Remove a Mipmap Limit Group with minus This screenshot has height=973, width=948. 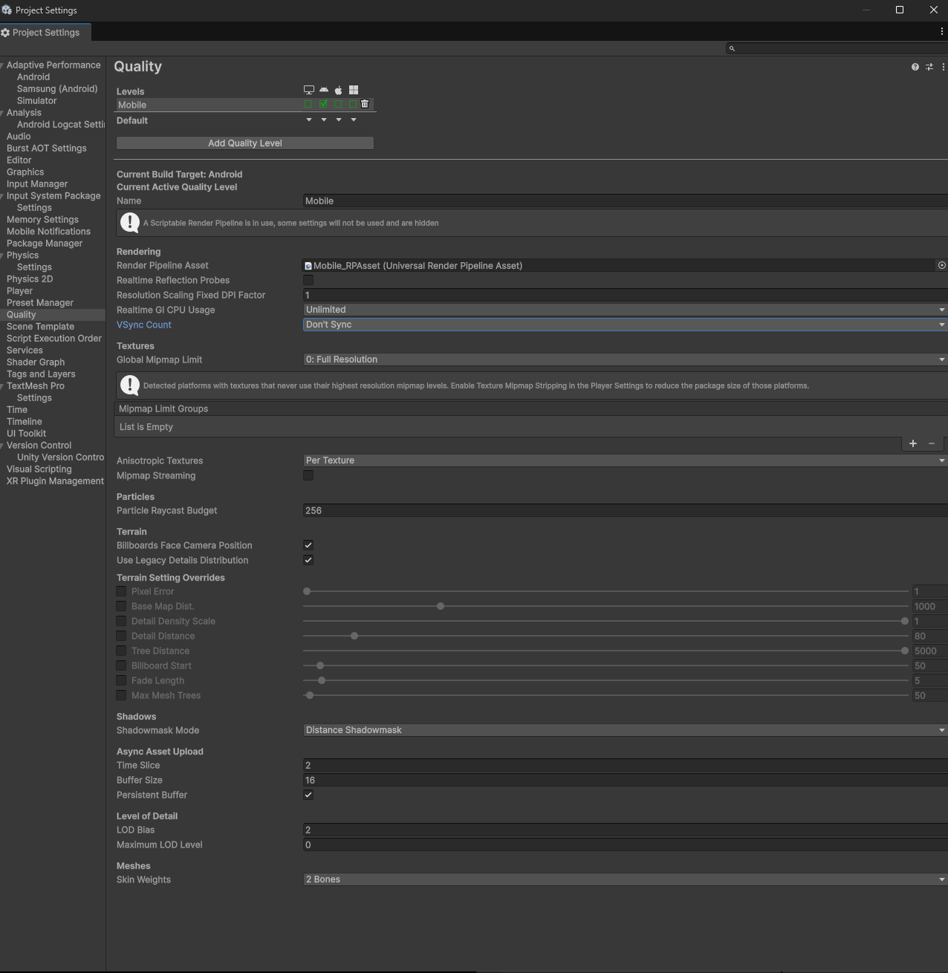[x=932, y=443]
